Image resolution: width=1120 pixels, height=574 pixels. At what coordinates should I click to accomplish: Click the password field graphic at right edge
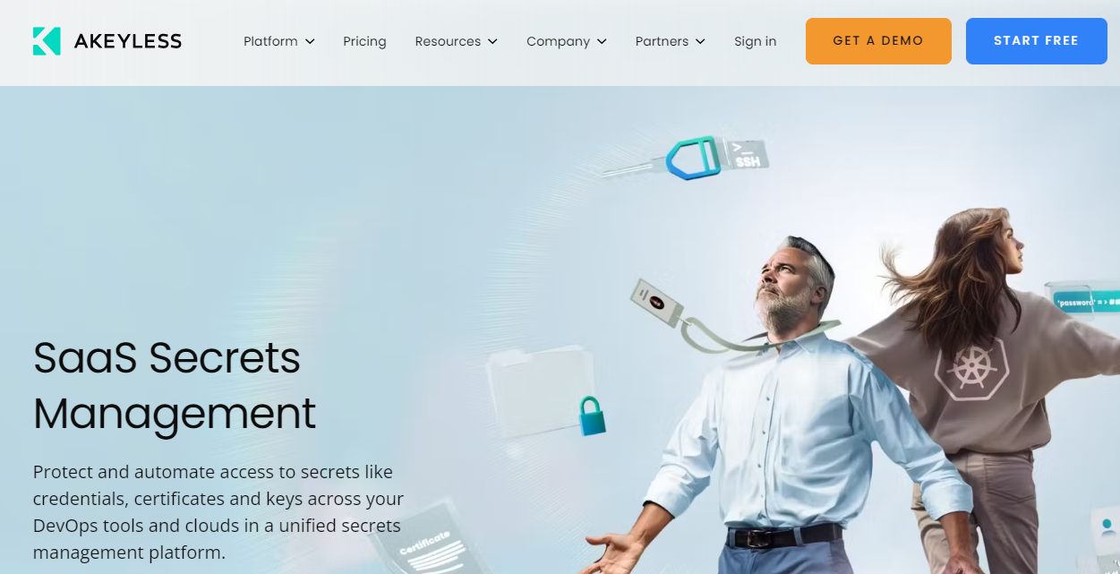tap(1082, 300)
